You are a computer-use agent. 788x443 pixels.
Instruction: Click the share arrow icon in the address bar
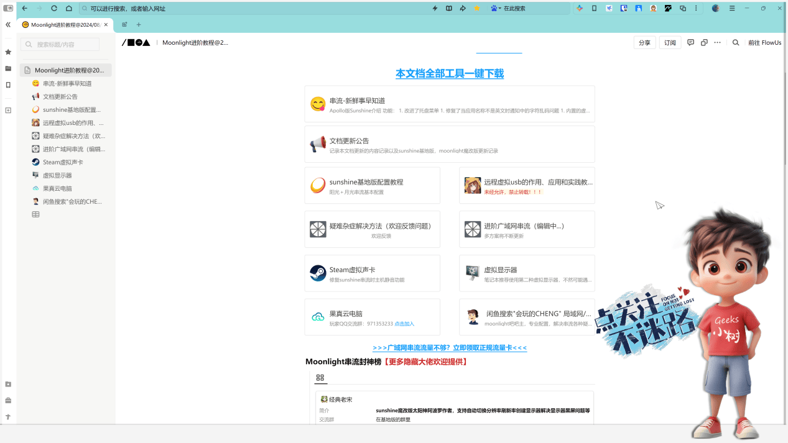(x=463, y=9)
